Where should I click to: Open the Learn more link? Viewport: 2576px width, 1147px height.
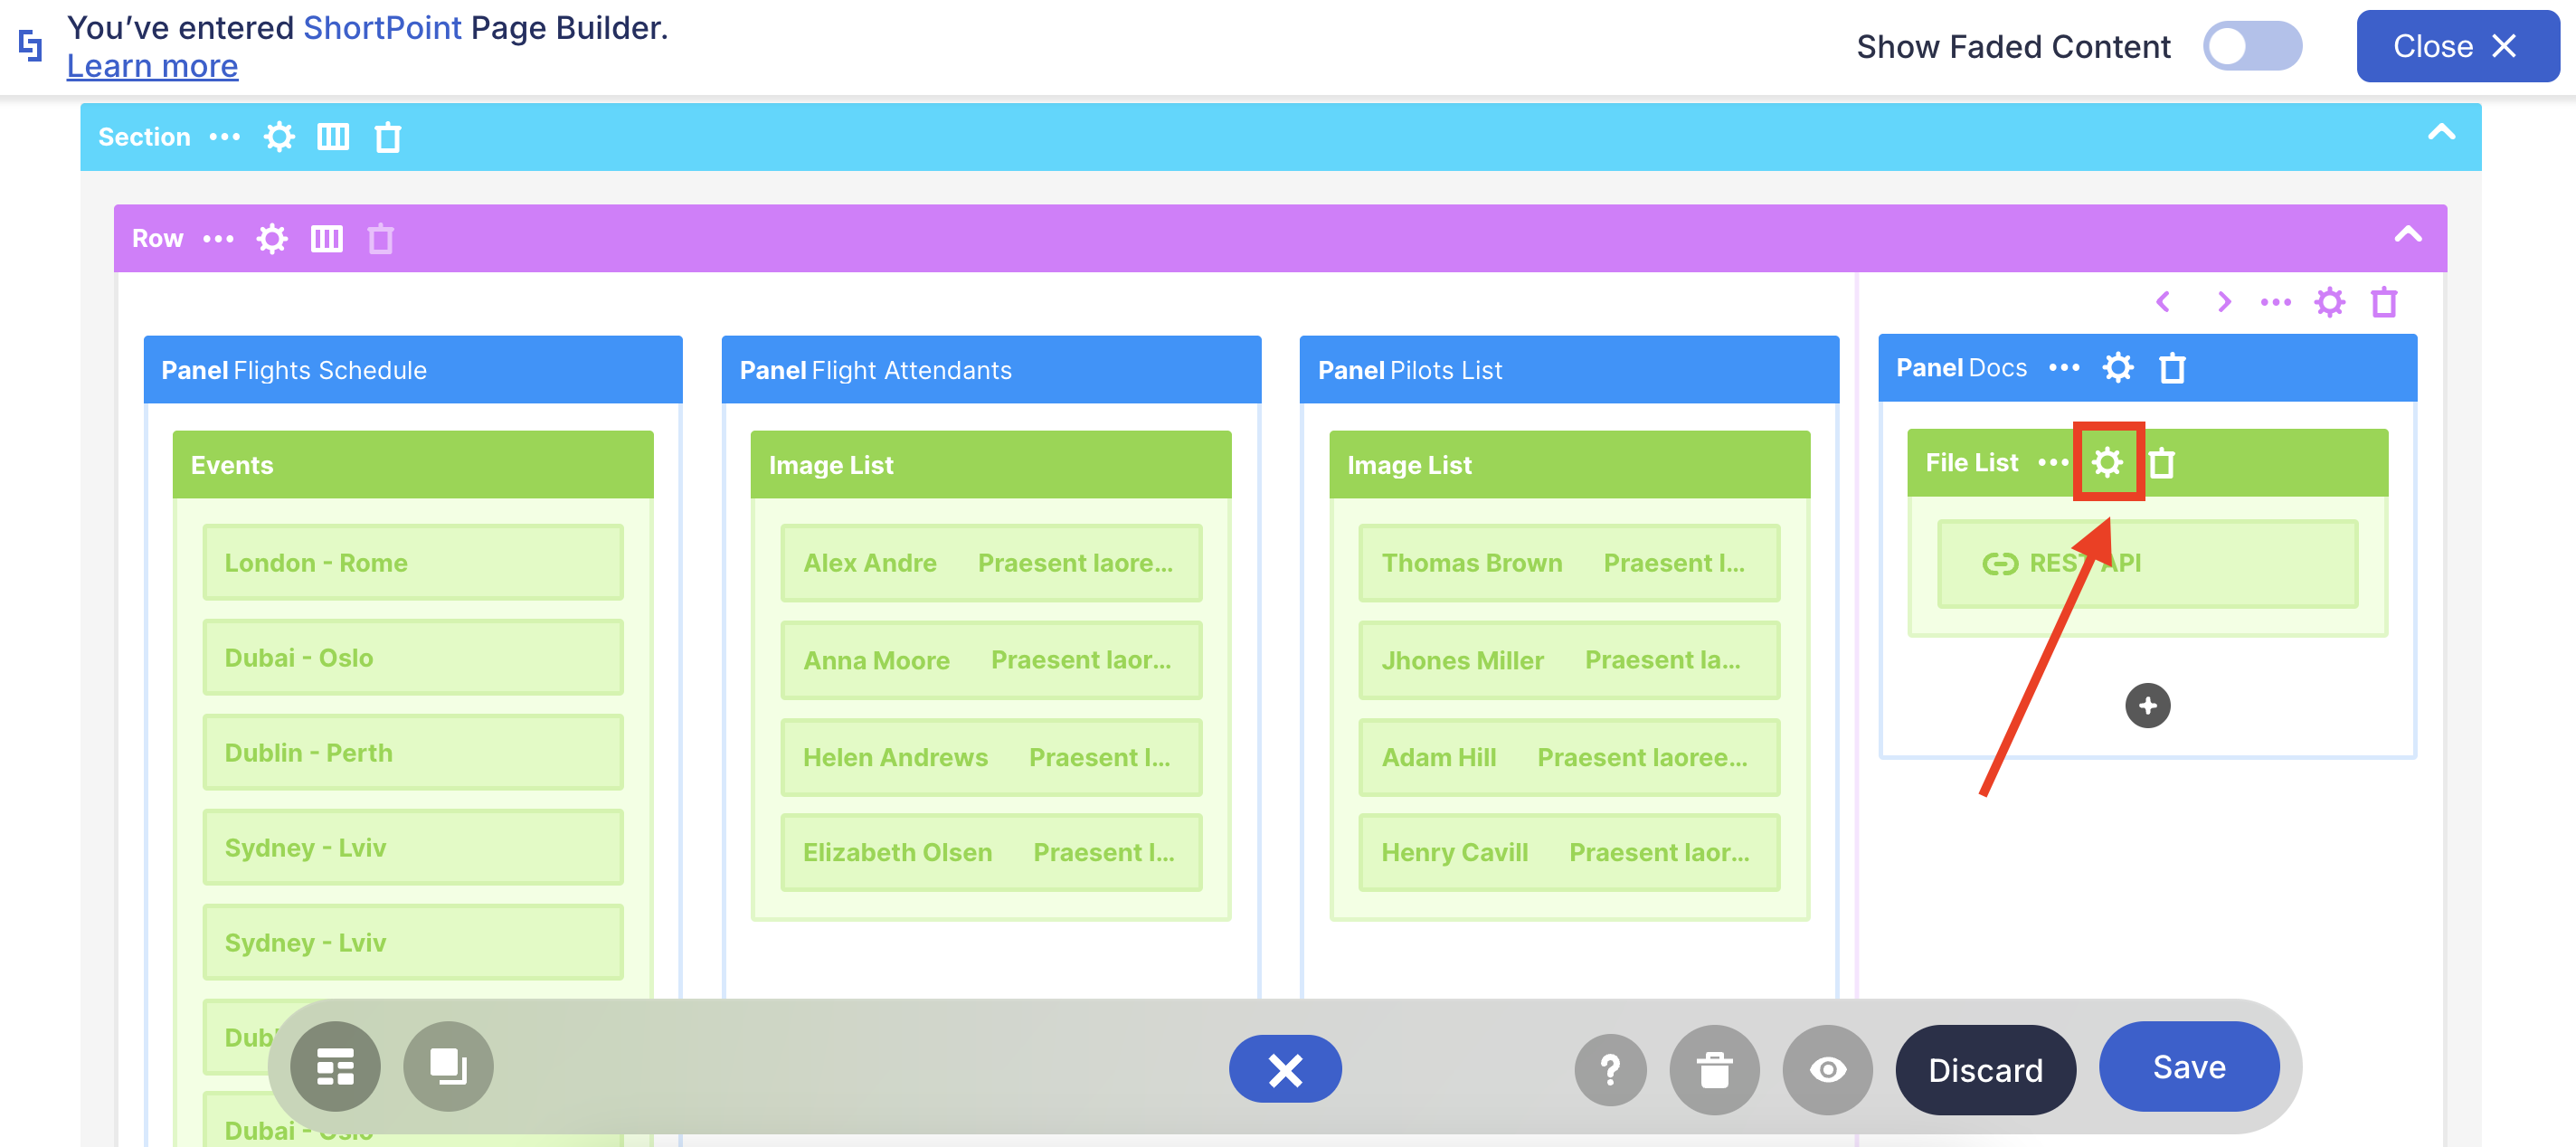(x=152, y=66)
